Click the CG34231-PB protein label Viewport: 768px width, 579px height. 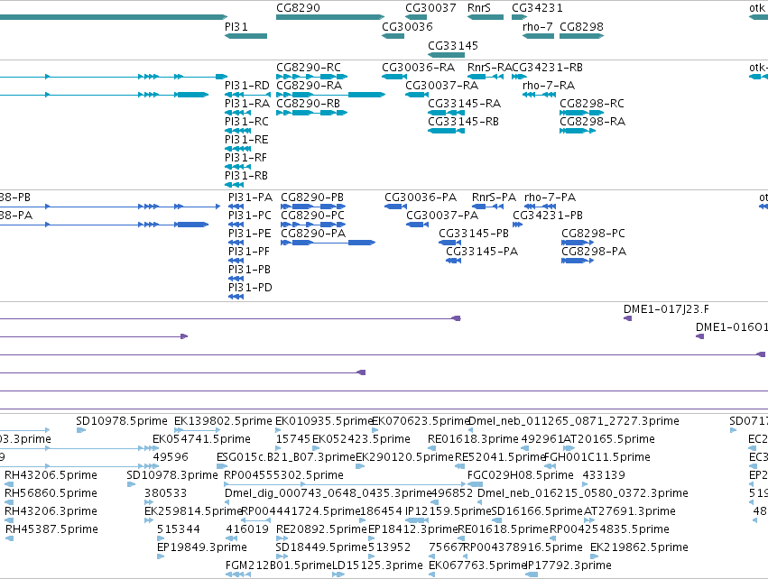548,216
